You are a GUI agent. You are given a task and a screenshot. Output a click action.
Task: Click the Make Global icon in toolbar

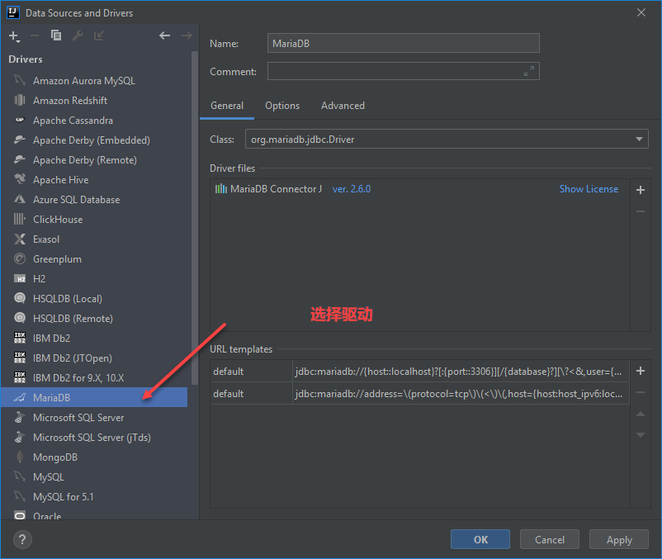coord(99,36)
